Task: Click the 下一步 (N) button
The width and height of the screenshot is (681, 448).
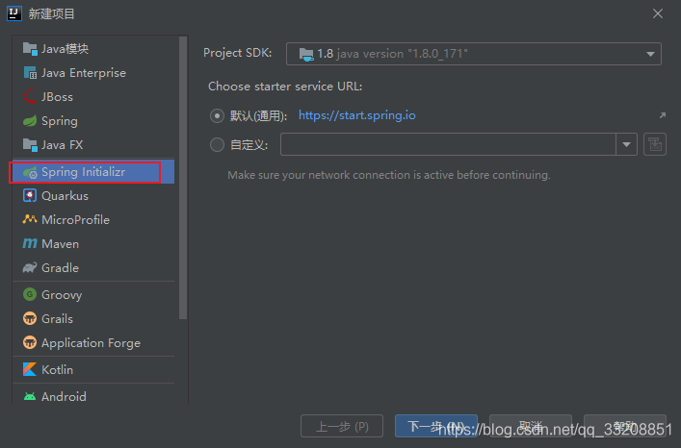Action: point(436,426)
